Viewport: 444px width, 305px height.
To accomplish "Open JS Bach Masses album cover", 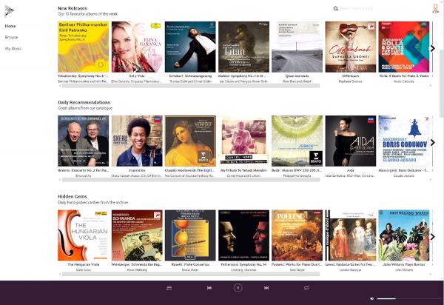I will (x=297, y=141).
